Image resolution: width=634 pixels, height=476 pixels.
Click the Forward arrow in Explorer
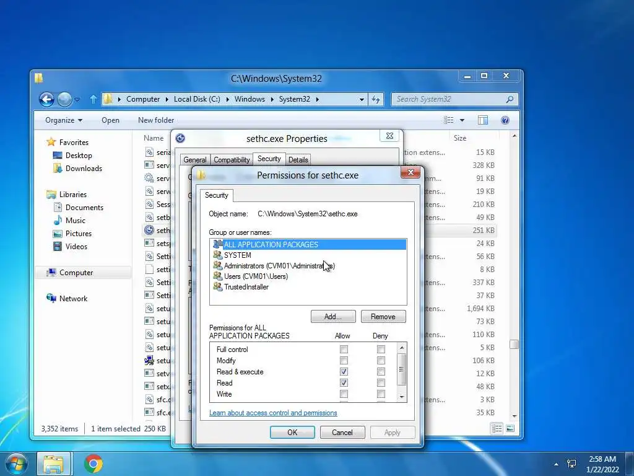point(64,99)
